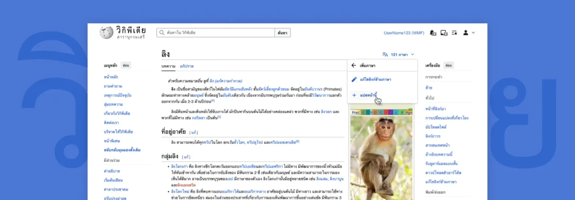This screenshot has height=200, width=575.
Task: Open ศาลาประชาคม in the sidebar
Action: pyautogui.click(x=115, y=190)
